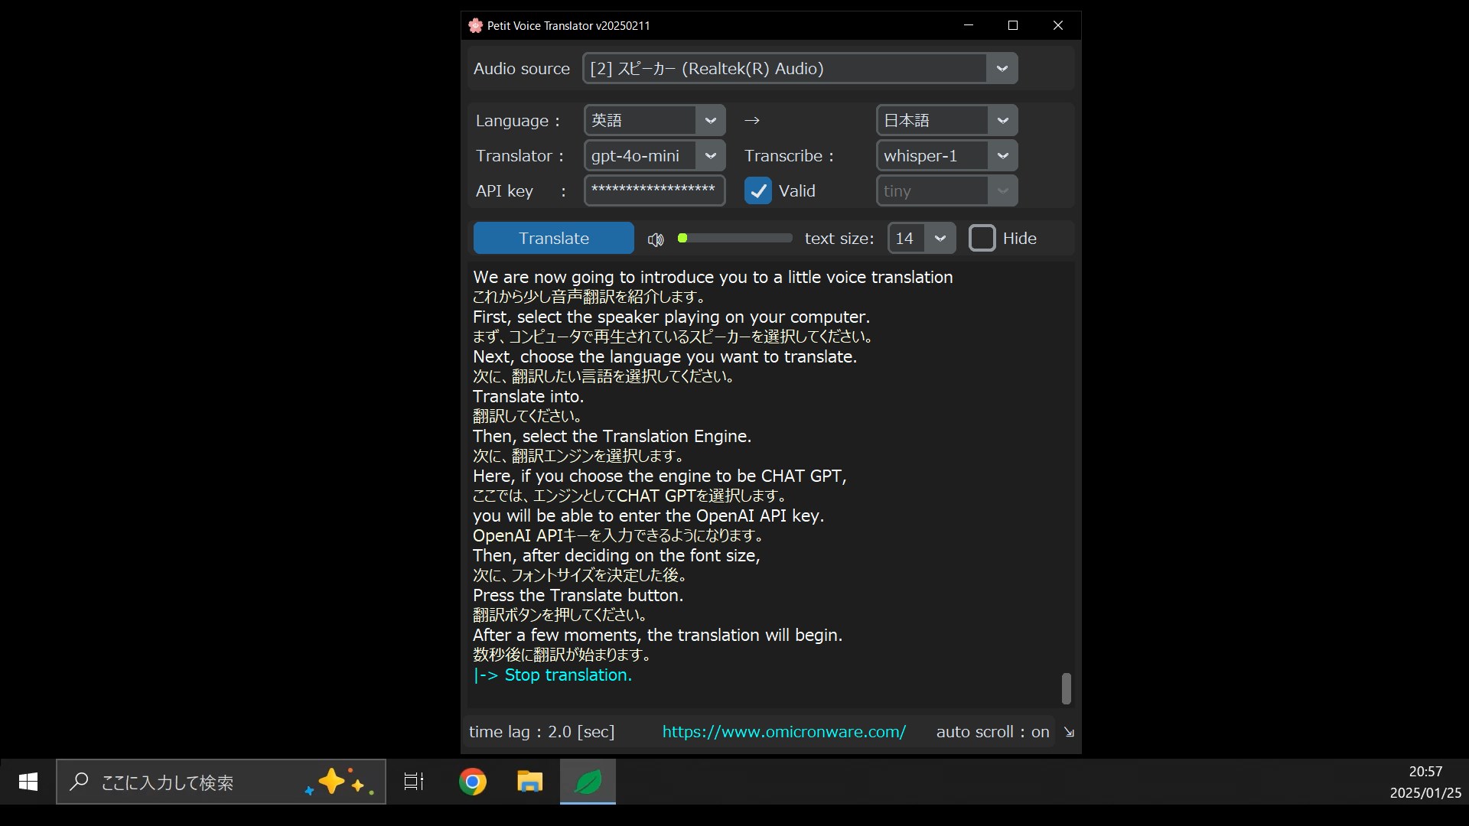Uncheck the Valid checkbox

757,191
